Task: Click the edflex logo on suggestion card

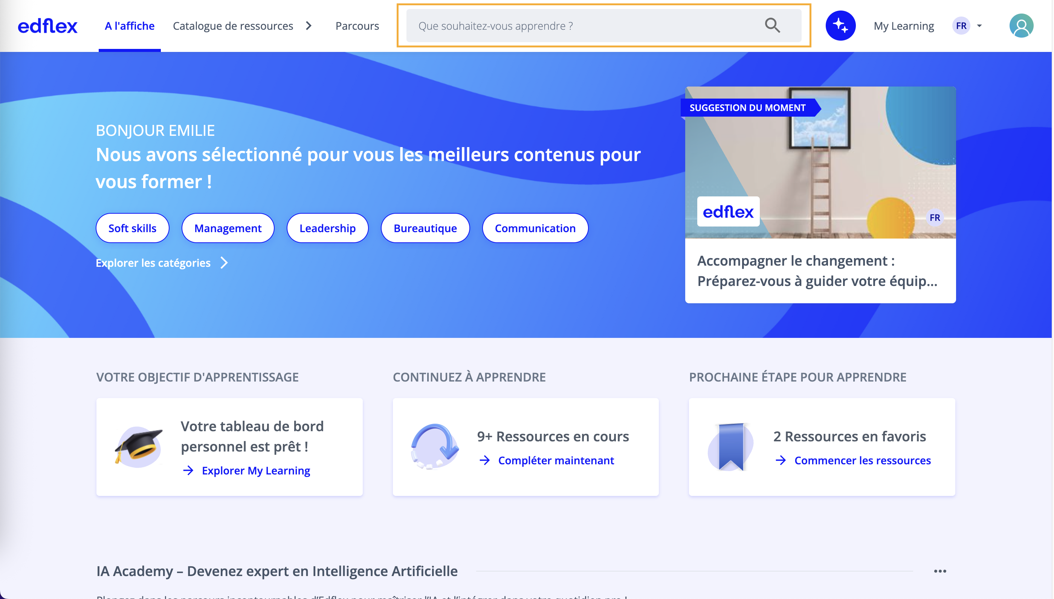Action: 728,211
